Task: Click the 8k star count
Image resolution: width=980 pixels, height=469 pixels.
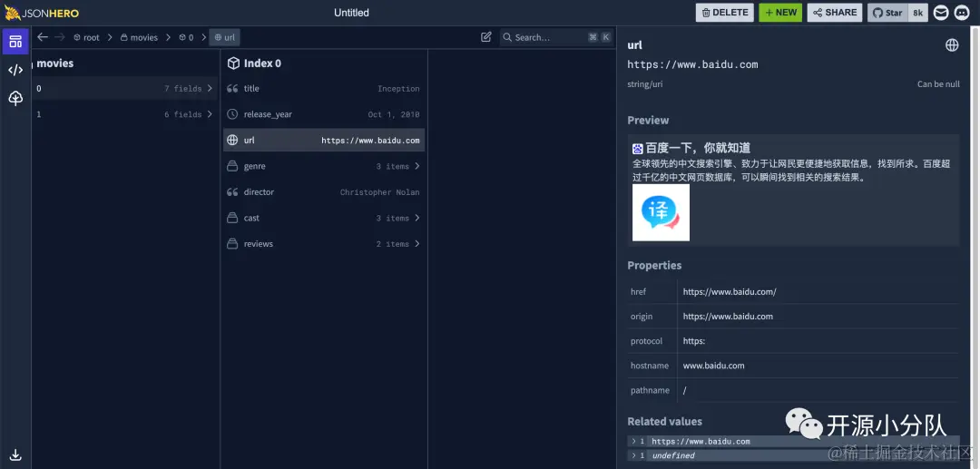Action: [x=918, y=13]
